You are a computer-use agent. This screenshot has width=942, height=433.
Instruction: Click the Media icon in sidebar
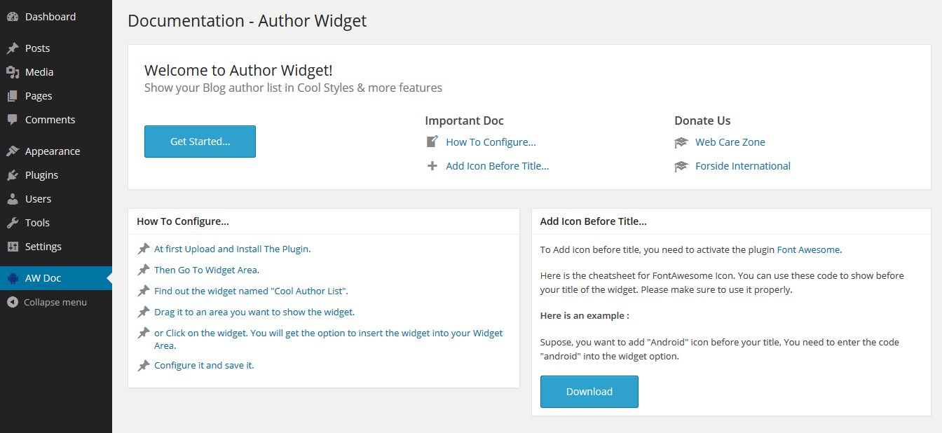click(13, 72)
